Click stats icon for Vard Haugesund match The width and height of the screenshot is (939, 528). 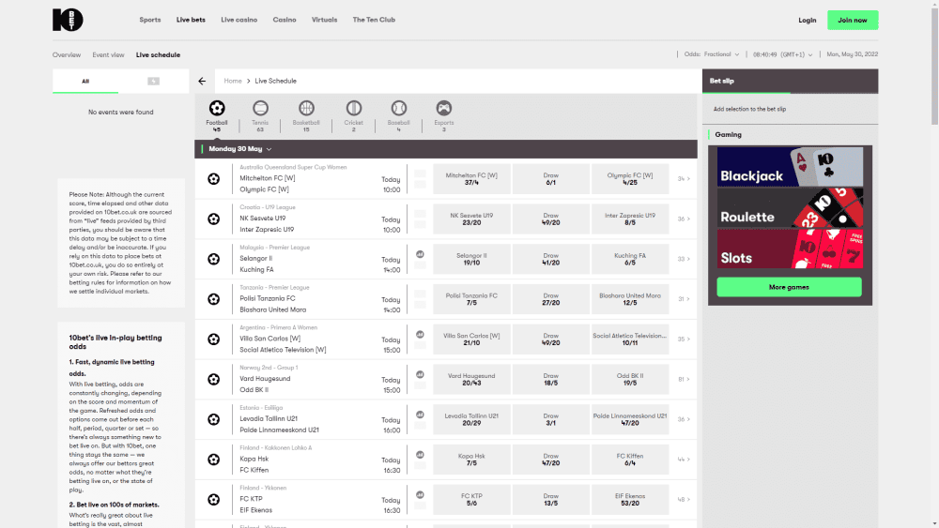point(421,374)
